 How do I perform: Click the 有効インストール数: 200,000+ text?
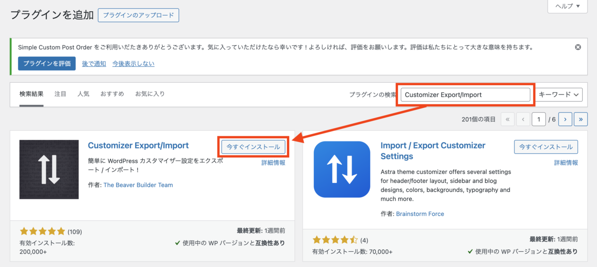click(47, 247)
